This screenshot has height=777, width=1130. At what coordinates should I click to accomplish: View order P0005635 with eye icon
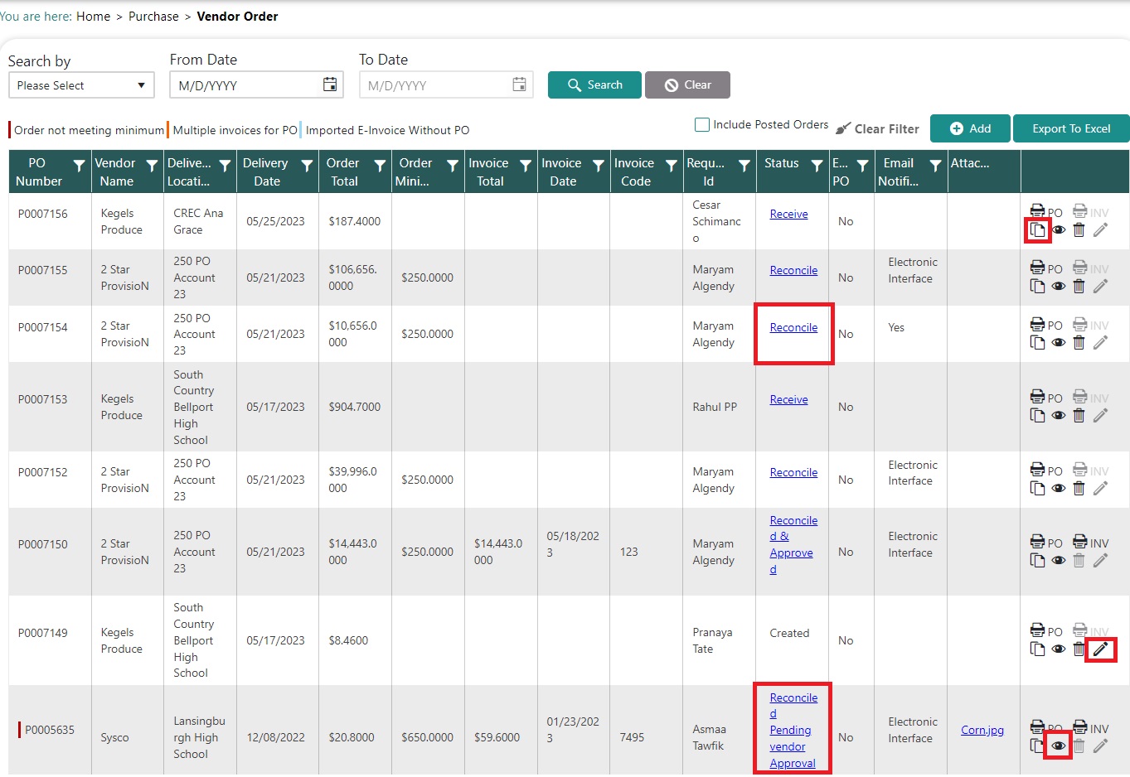(1059, 746)
